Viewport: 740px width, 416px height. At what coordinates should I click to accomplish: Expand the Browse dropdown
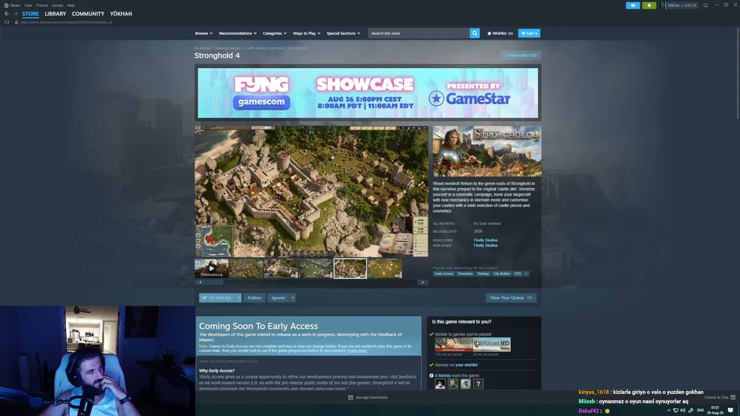[203, 34]
